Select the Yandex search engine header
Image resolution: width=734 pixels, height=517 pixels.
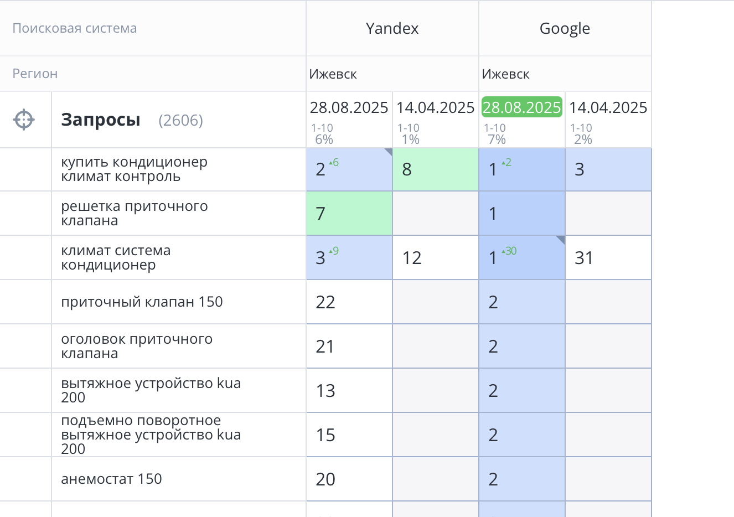point(392,28)
